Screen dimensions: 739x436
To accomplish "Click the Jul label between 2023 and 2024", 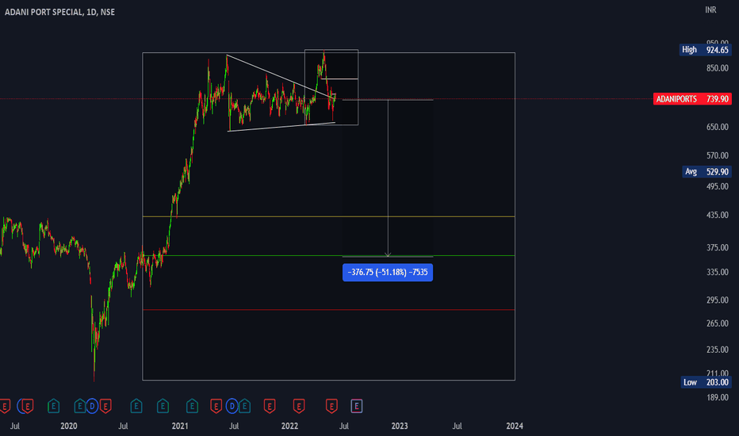I will click(458, 426).
